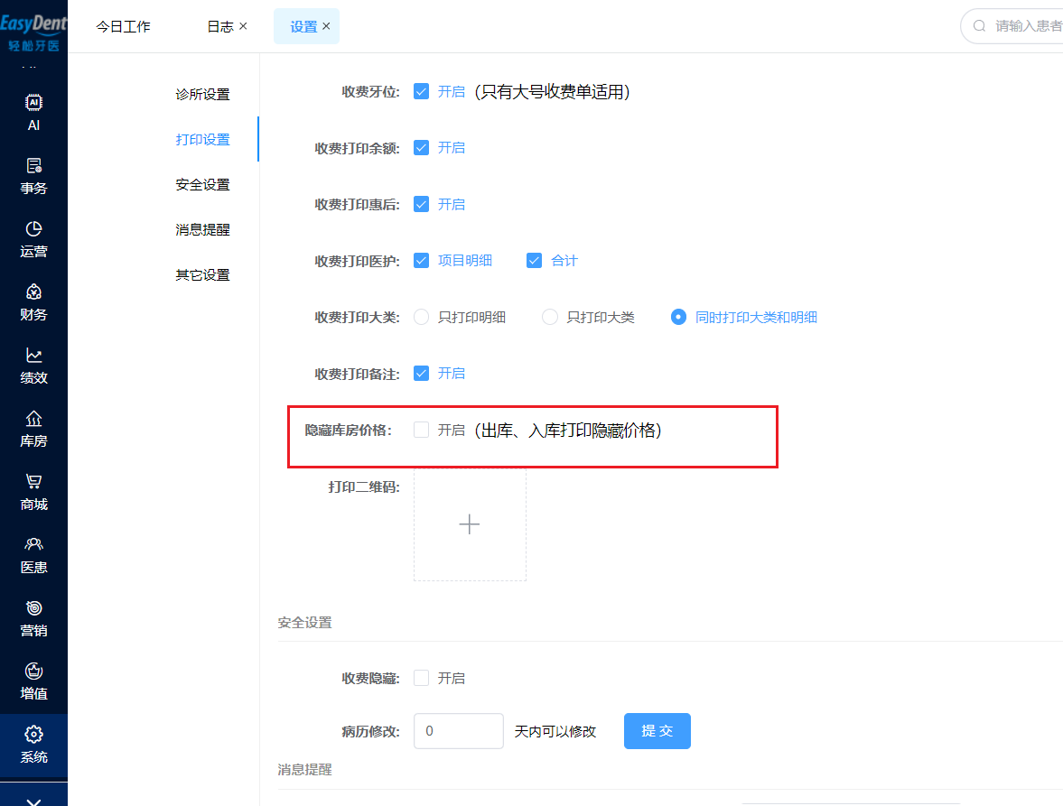
Task: Close the 设置 tab
Action: tap(326, 26)
